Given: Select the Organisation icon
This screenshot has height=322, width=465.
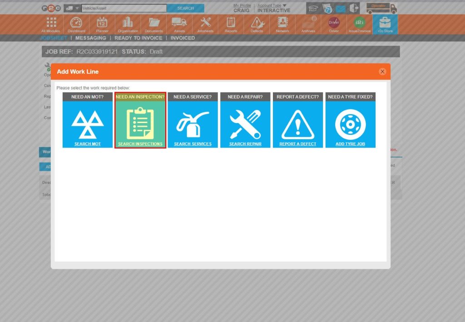Looking at the screenshot, I should point(128,24).
